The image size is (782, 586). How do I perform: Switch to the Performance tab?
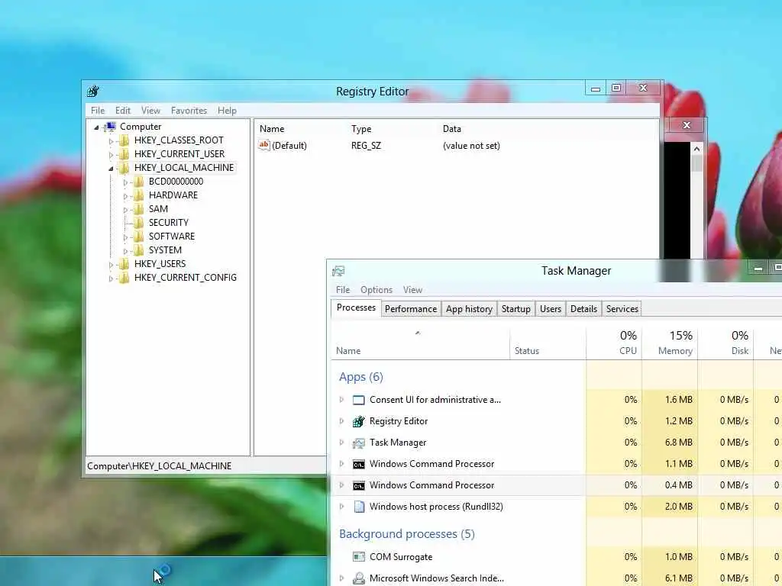(x=411, y=309)
